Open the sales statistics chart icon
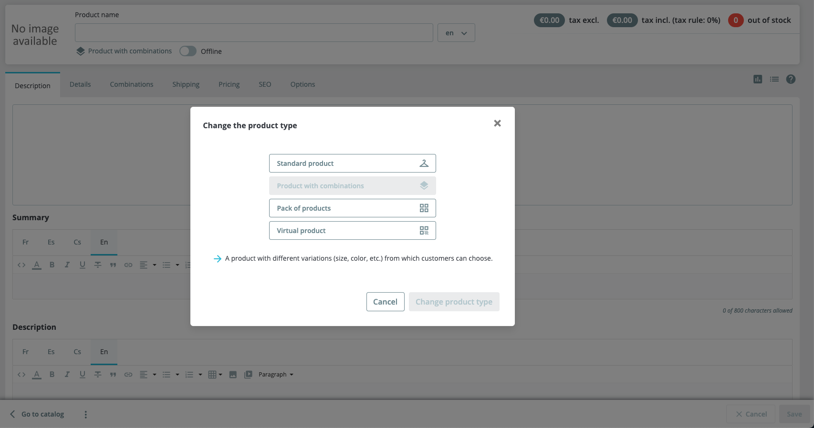This screenshot has height=428, width=814. 758,79
